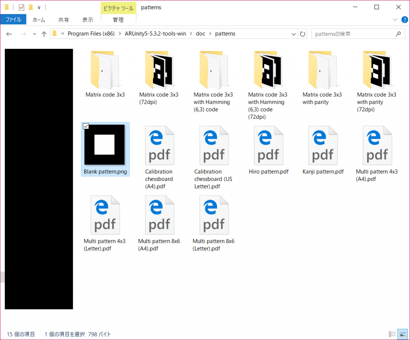The image size is (410, 340).
Task: Expand the recent locations chevron beside forward arrow
Action: [x=34, y=34]
